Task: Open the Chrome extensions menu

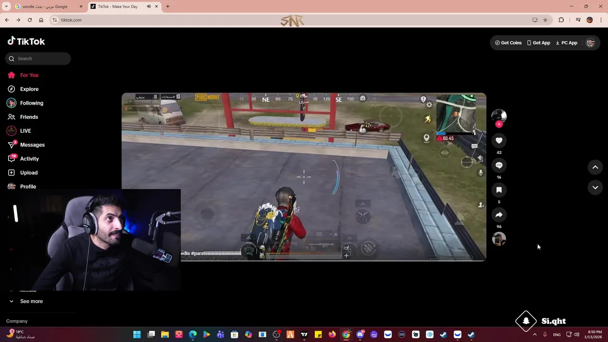Action: click(x=561, y=20)
